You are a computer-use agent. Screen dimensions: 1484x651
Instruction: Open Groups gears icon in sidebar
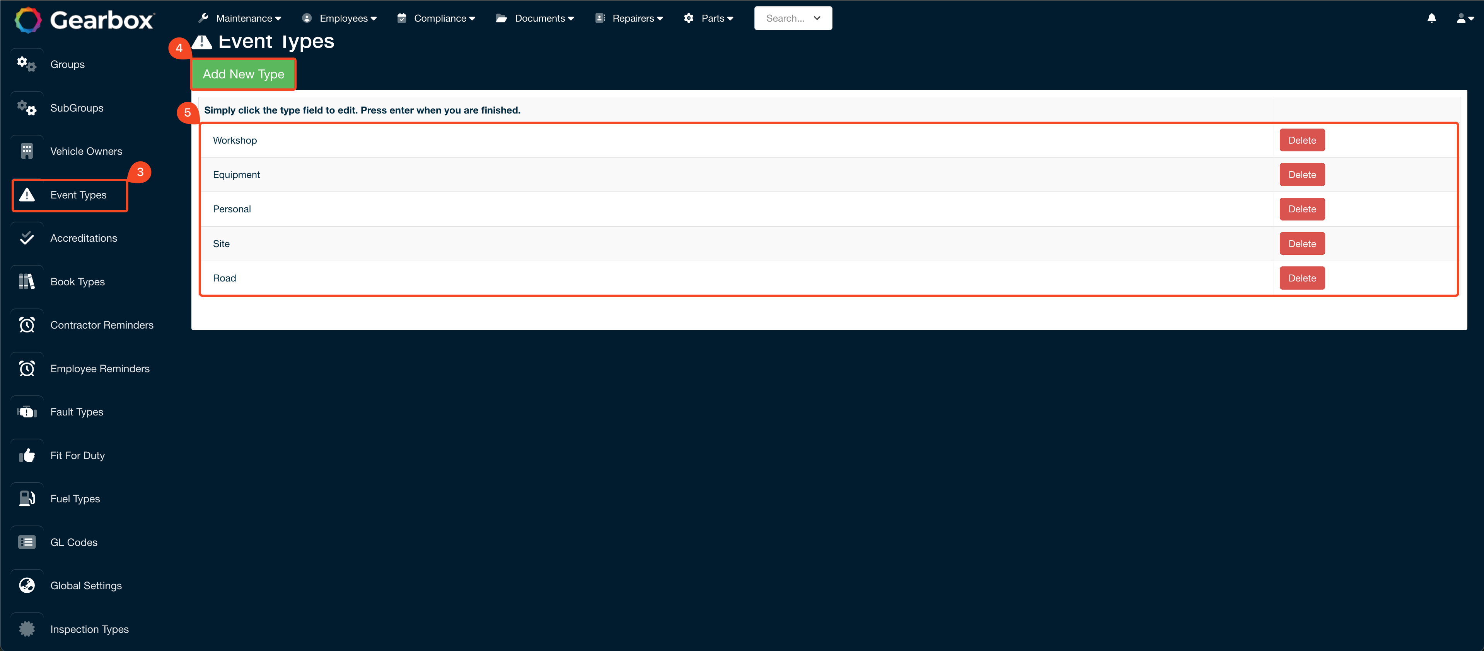(27, 64)
